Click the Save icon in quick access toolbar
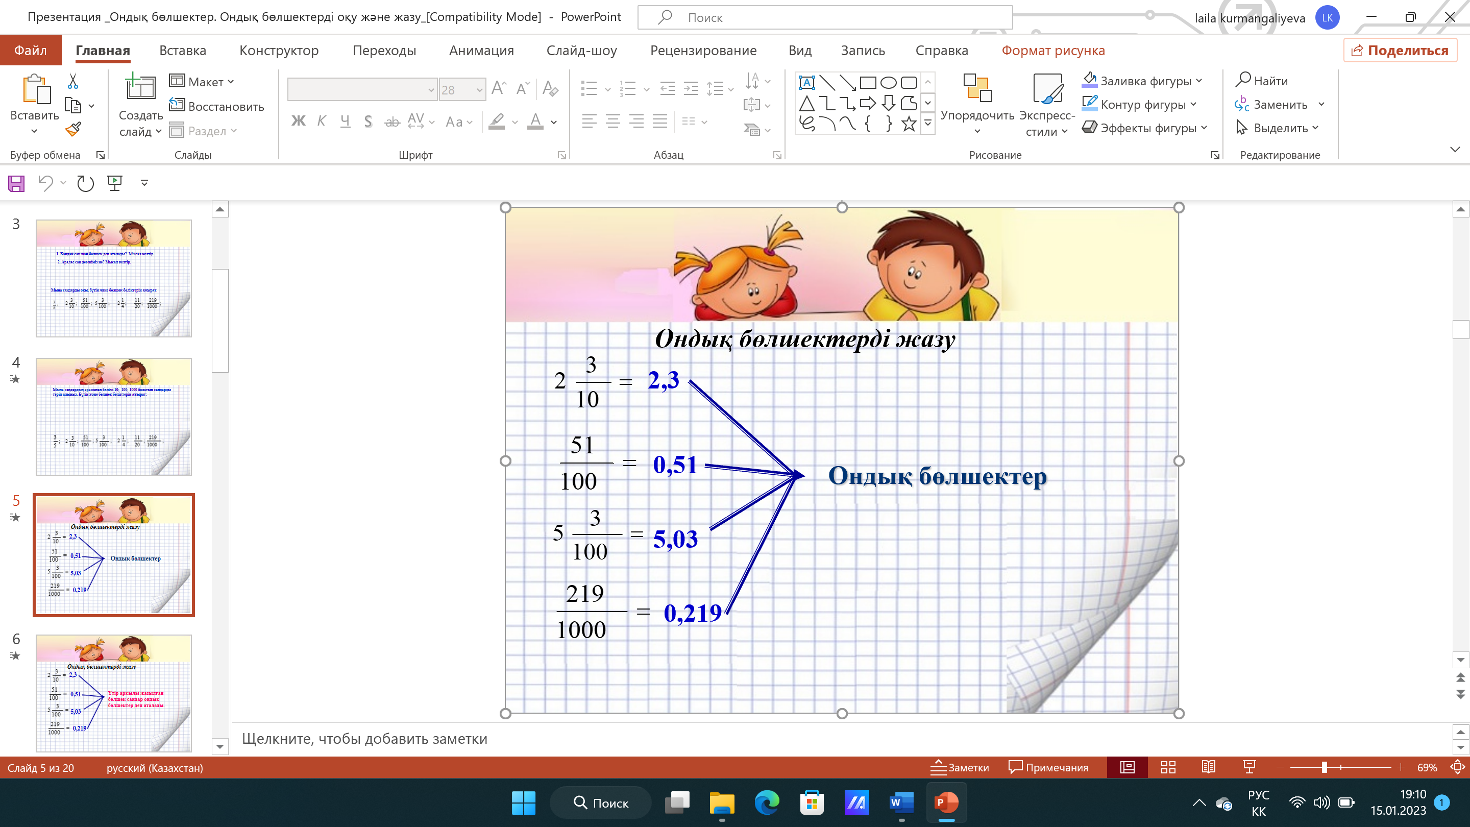 click(x=16, y=183)
